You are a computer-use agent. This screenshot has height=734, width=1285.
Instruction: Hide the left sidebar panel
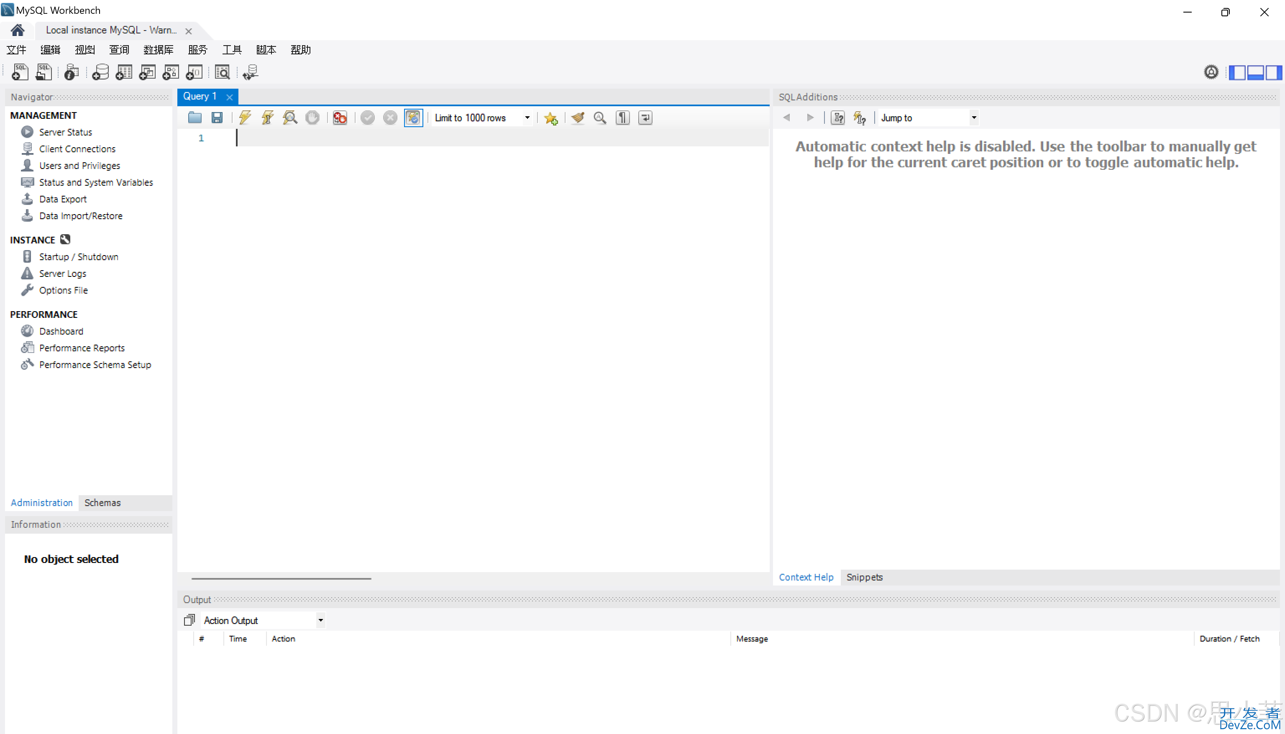[x=1238, y=73]
